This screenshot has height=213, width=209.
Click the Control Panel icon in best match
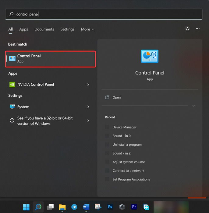(12, 58)
